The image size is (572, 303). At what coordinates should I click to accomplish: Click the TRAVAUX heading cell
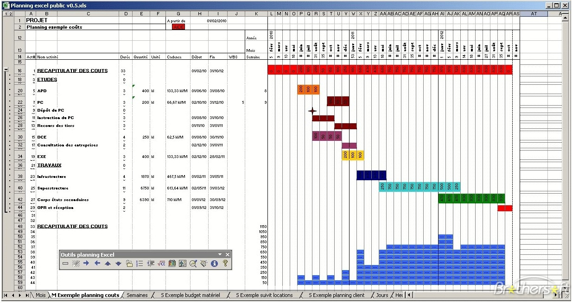coord(49,165)
